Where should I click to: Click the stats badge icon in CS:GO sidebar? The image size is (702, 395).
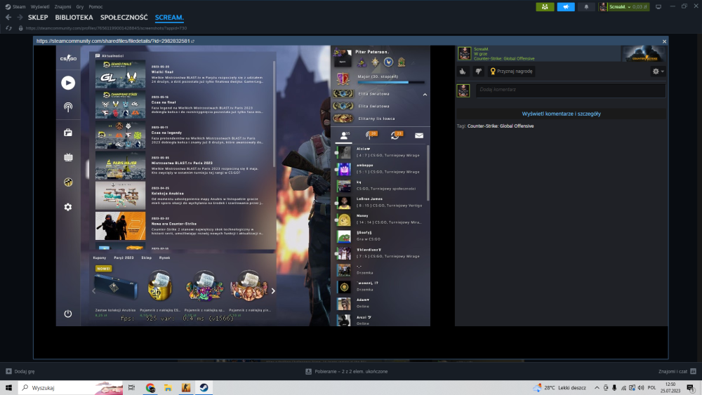(68, 182)
